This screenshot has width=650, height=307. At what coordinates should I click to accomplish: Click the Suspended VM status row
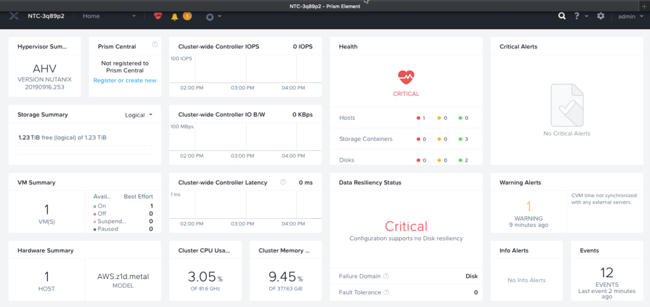(123, 221)
